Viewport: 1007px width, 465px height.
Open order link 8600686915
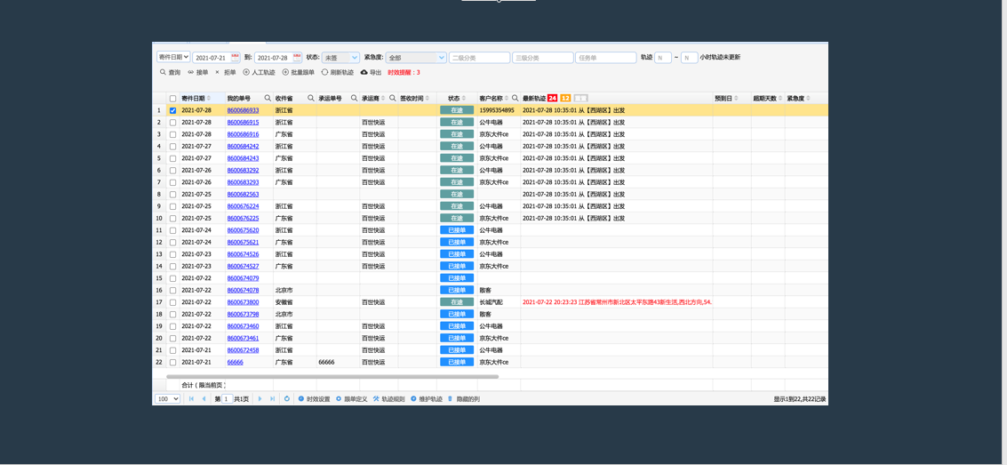click(243, 122)
